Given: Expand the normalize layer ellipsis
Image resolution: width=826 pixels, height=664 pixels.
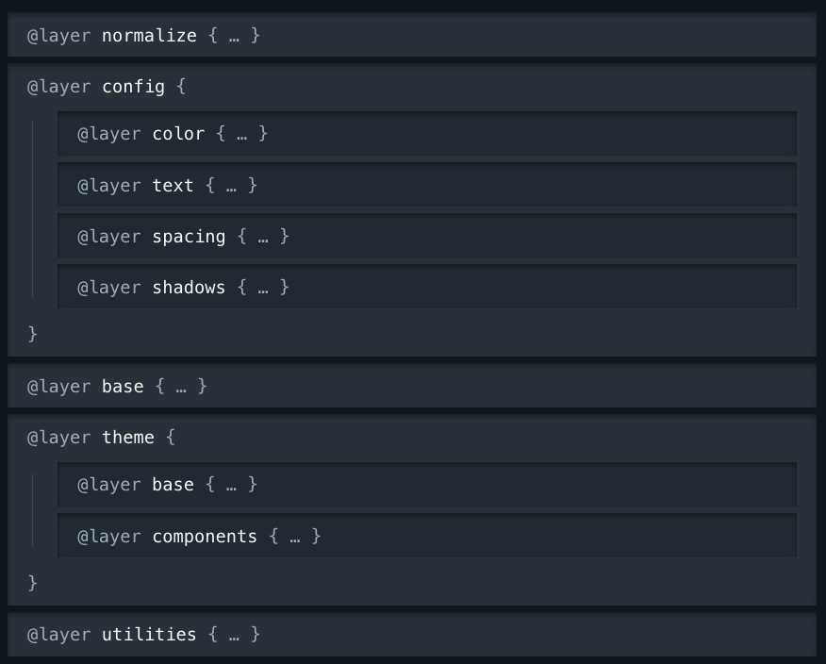Looking at the screenshot, I should point(234,36).
